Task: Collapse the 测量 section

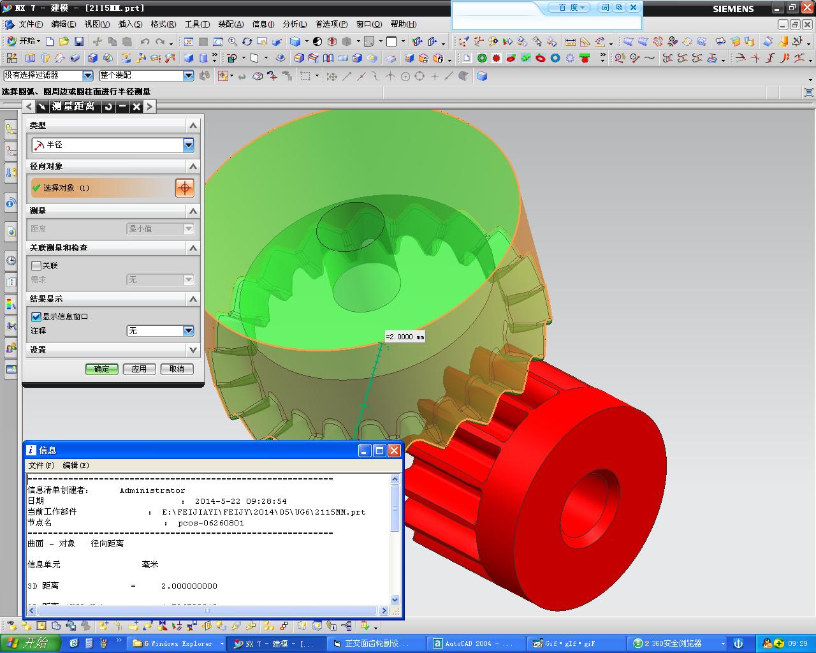Action: (193, 210)
